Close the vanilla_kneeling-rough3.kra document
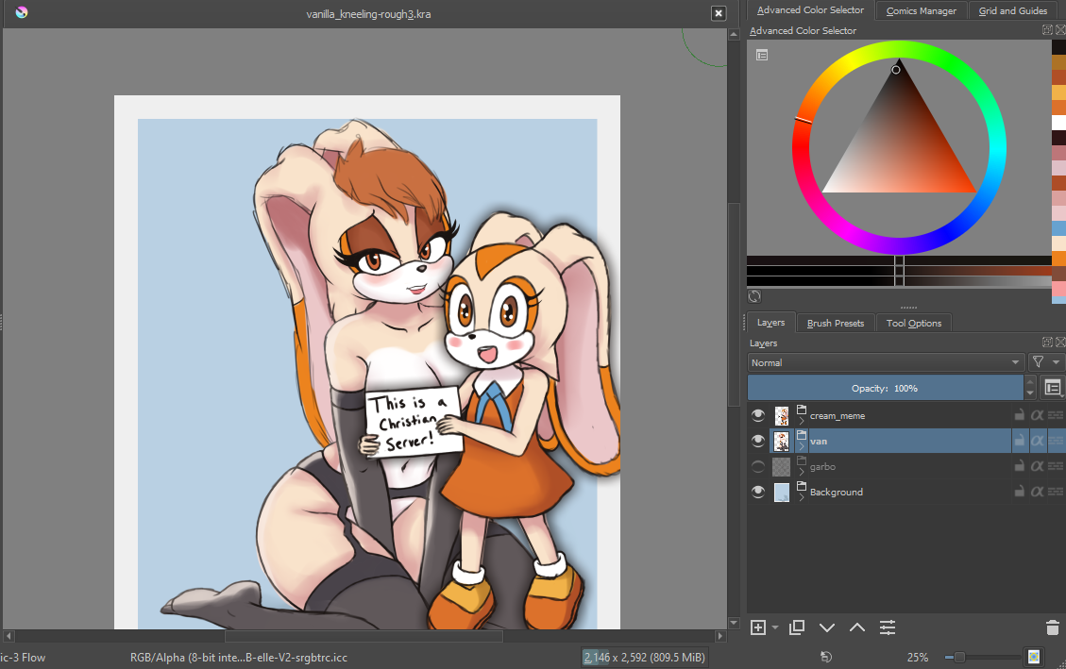Image resolution: width=1066 pixels, height=669 pixels. 719,13
